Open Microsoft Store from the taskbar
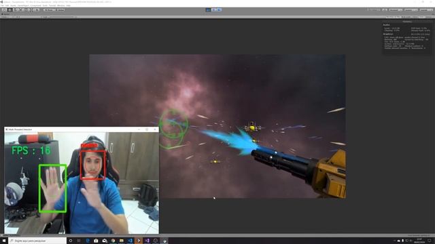435x244 pixels. pyautogui.click(x=96, y=241)
